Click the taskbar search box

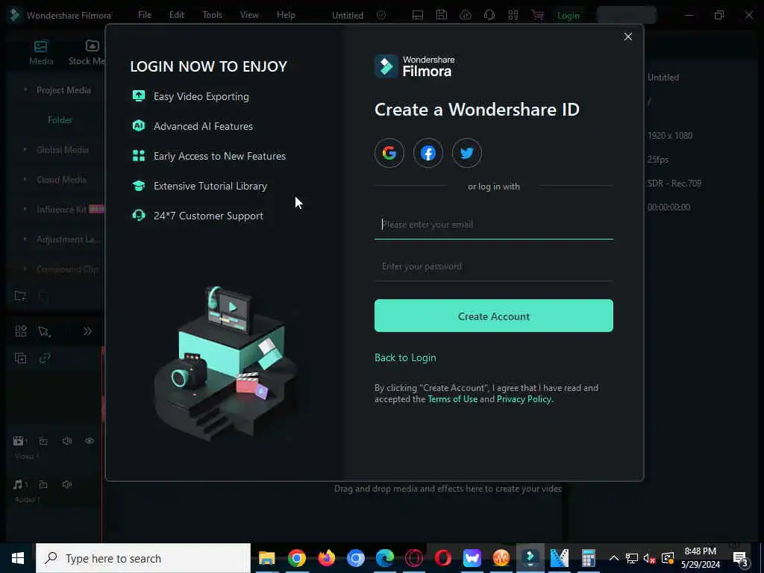click(x=143, y=558)
